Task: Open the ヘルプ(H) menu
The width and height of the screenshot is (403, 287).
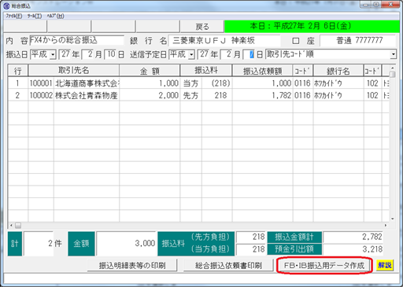Action: click(x=56, y=16)
